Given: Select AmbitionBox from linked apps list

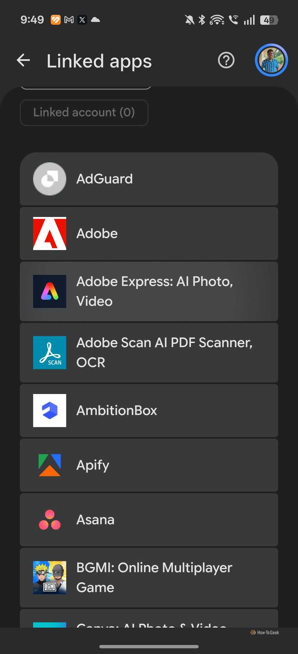Looking at the screenshot, I should coord(149,410).
